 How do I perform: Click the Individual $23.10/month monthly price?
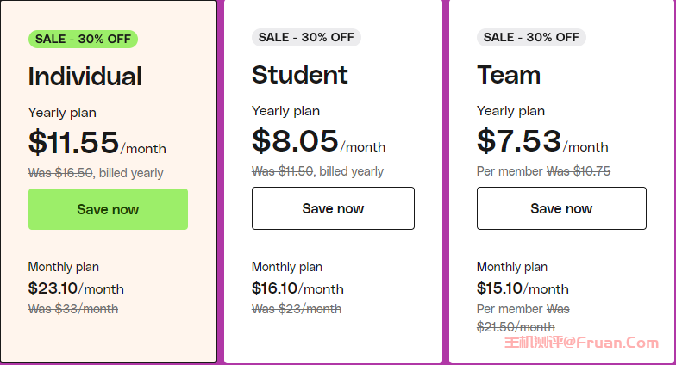(x=76, y=288)
